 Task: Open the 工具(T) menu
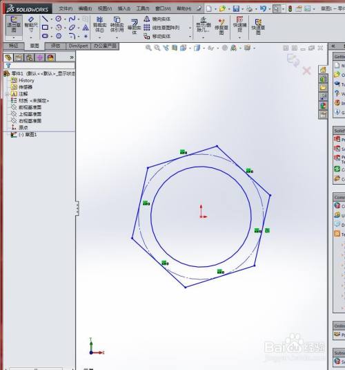143,9
